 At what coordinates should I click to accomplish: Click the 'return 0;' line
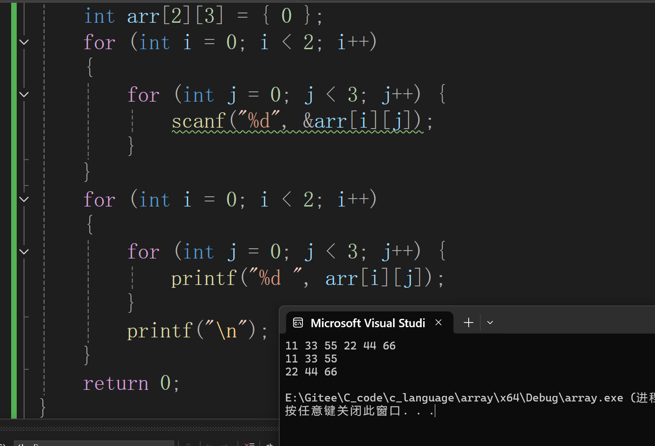[x=131, y=383]
